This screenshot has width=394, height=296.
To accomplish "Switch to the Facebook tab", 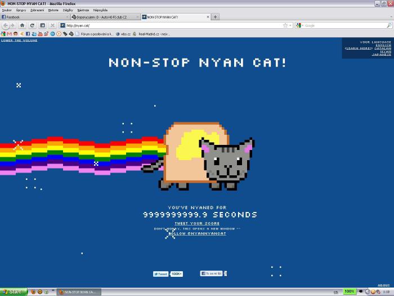I will tap(34, 17).
